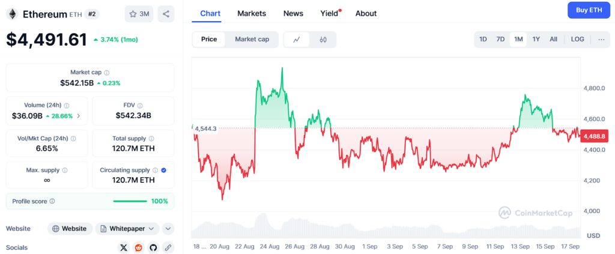The height and width of the screenshot is (254, 615).
Task: Click the Market cap info icon
Action: tap(107, 73)
